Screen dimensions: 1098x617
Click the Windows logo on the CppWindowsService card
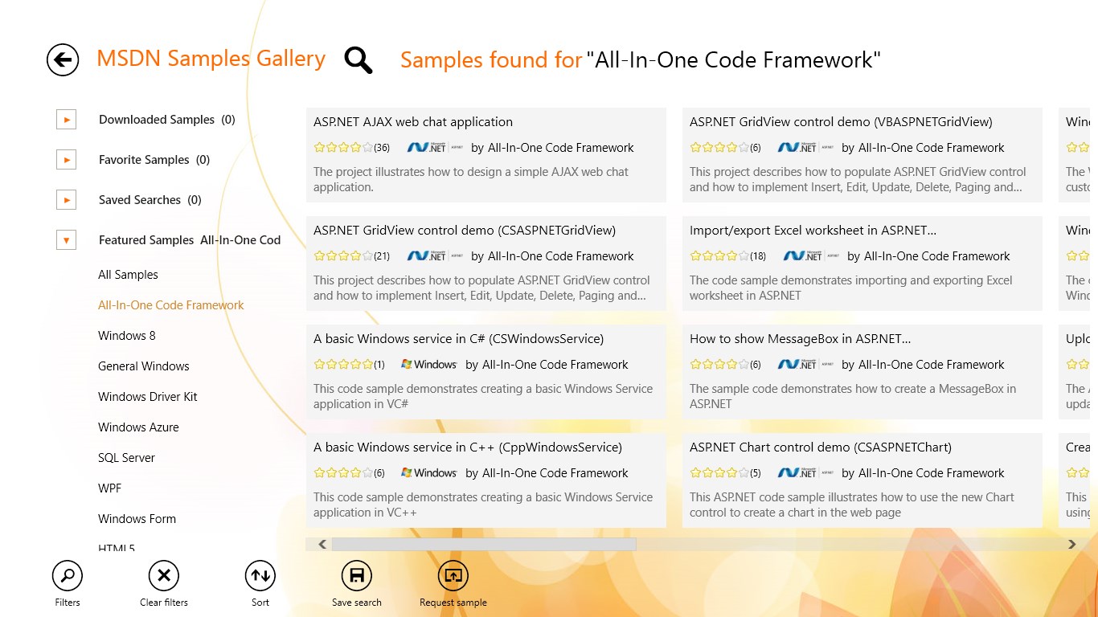click(x=429, y=473)
